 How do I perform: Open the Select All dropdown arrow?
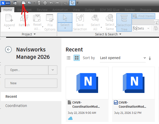101,27
